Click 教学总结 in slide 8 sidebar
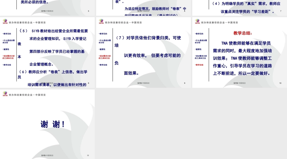The image size is (287, 159). [7, 65]
